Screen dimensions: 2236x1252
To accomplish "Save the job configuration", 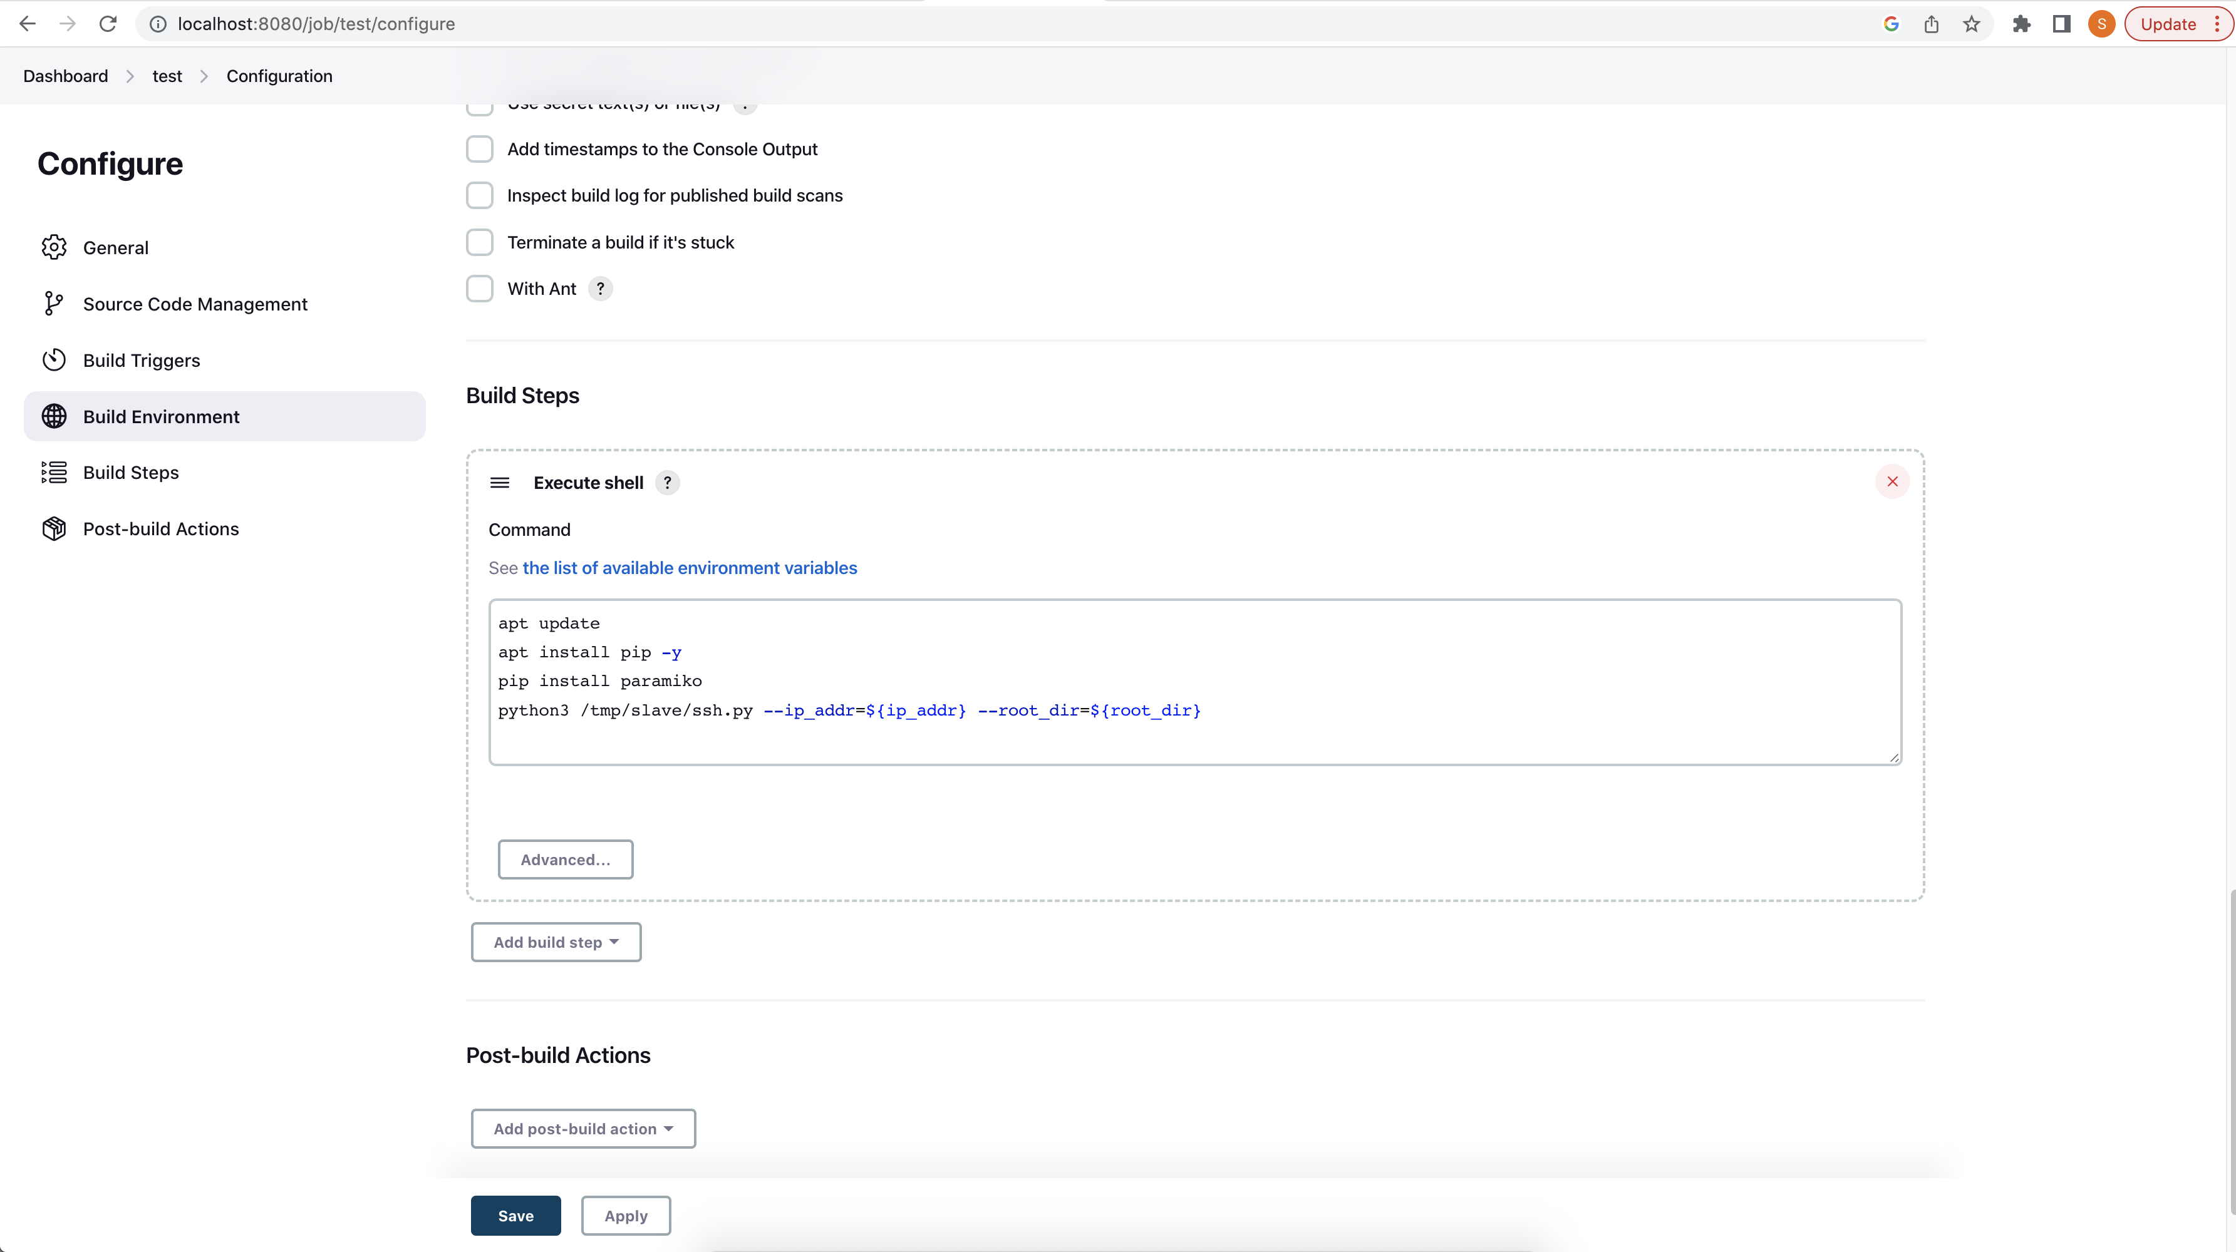I will click(x=515, y=1216).
